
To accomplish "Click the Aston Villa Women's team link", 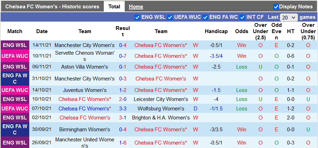I will tap(85, 67).
